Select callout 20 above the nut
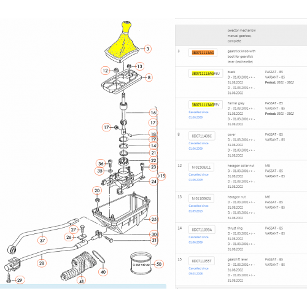 tap(97, 191)
